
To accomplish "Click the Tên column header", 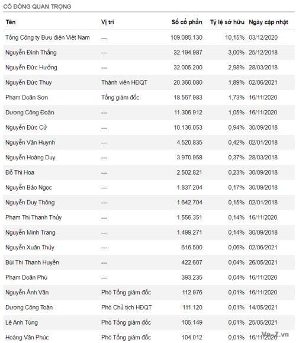I will pos(11,22).
